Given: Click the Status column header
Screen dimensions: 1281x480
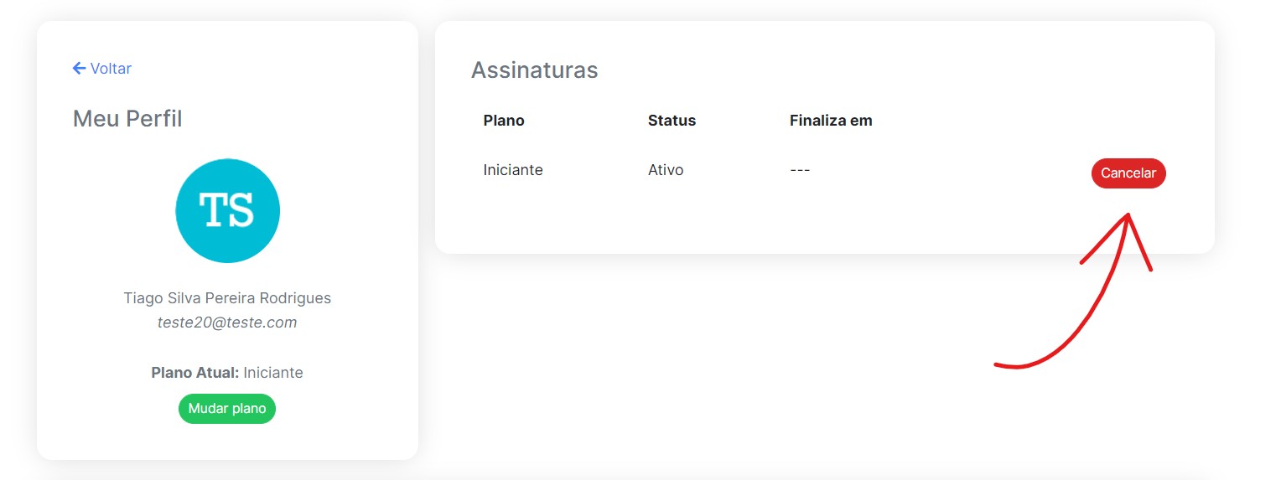Looking at the screenshot, I should [672, 121].
